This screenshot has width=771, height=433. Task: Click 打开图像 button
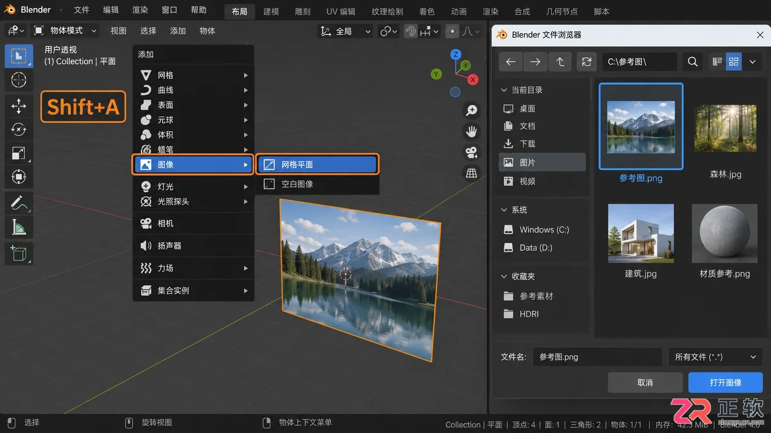(725, 383)
